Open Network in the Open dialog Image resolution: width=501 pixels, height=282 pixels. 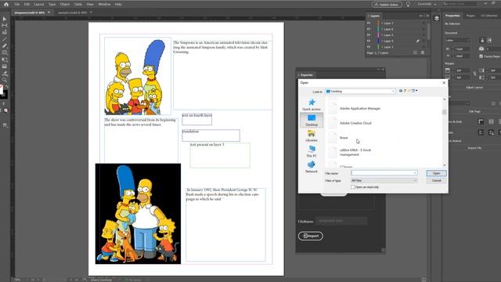click(x=312, y=167)
